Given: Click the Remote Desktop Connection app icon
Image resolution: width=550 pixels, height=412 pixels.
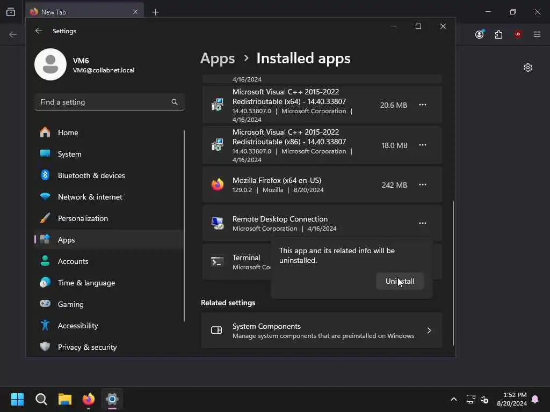Looking at the screenshot, I should coord(218,223).
